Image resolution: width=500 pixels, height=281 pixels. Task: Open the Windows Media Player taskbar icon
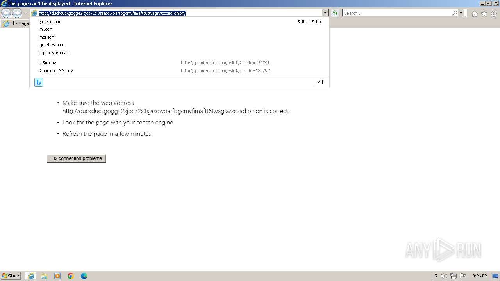pos(57,276)
